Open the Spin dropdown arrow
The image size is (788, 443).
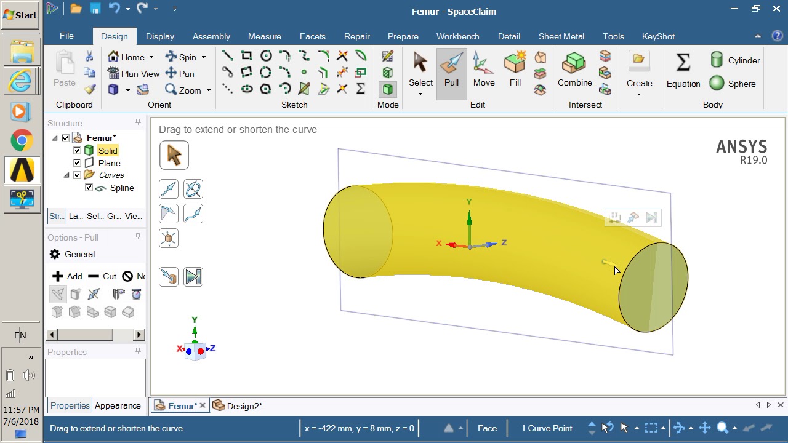203,57
